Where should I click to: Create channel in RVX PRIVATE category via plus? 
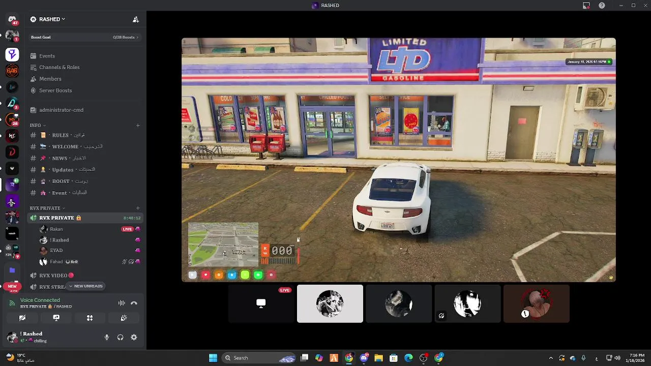[138, 208]
